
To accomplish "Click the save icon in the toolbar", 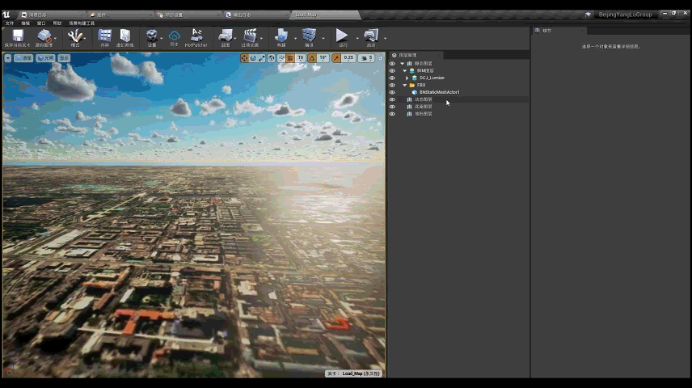I will (17, 36).
